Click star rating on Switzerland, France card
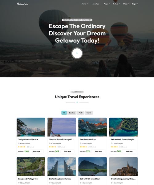154x185 pixels. [x=114, y=147]
